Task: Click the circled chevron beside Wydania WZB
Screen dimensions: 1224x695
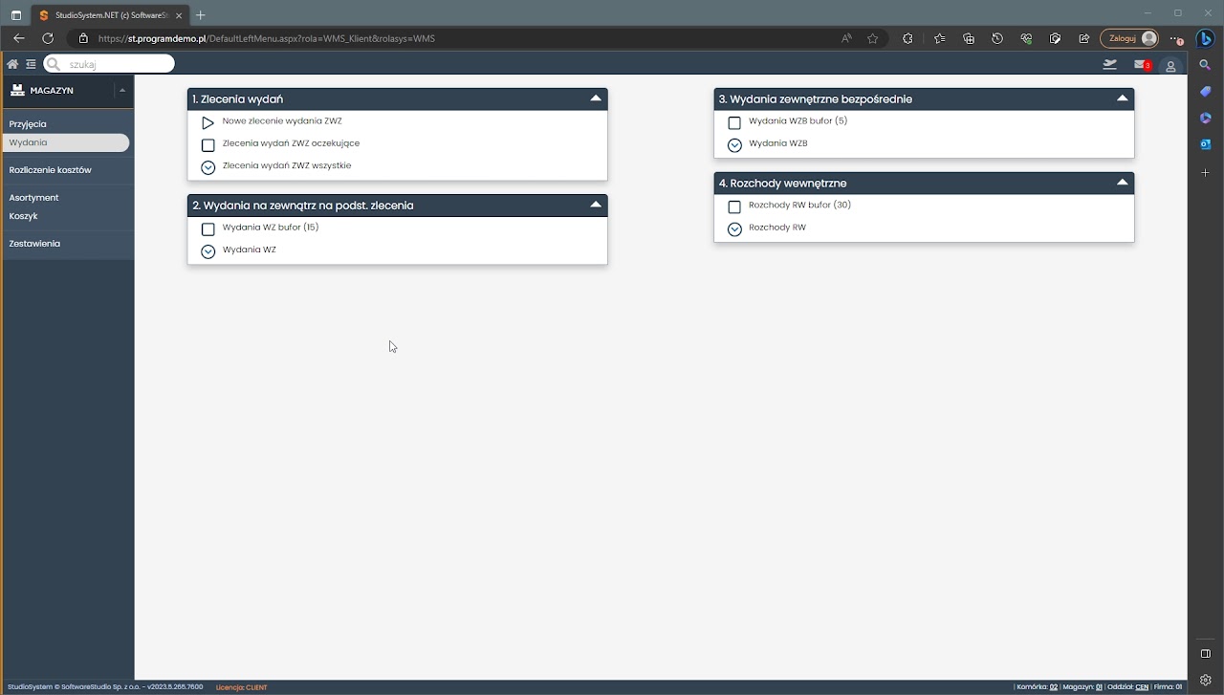Action: pos(734,145)
